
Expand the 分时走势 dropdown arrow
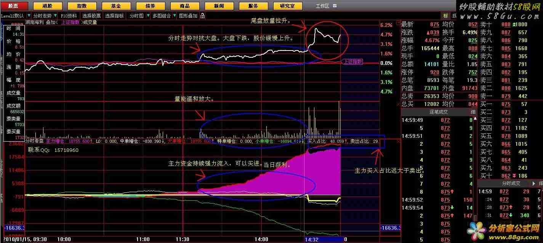[55, 16]
